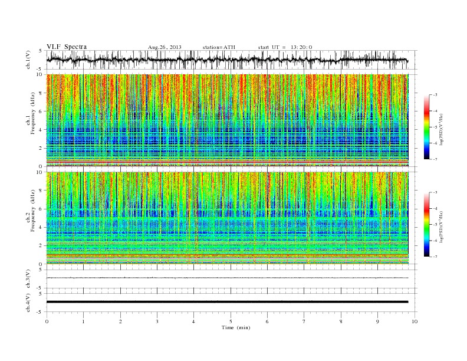
Task: Click the '0' tick on time axis
Action: pyautogui.click(x=47, y=321)
